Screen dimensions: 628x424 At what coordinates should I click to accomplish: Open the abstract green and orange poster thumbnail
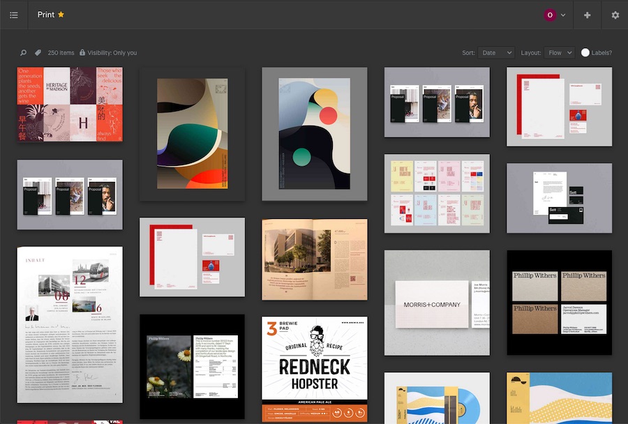click(x=193, y=134)
